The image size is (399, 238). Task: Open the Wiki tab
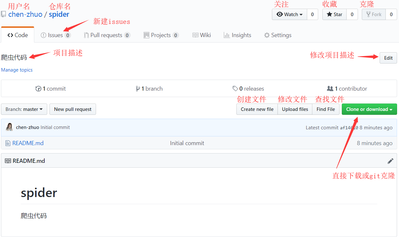tap(201, 35)
